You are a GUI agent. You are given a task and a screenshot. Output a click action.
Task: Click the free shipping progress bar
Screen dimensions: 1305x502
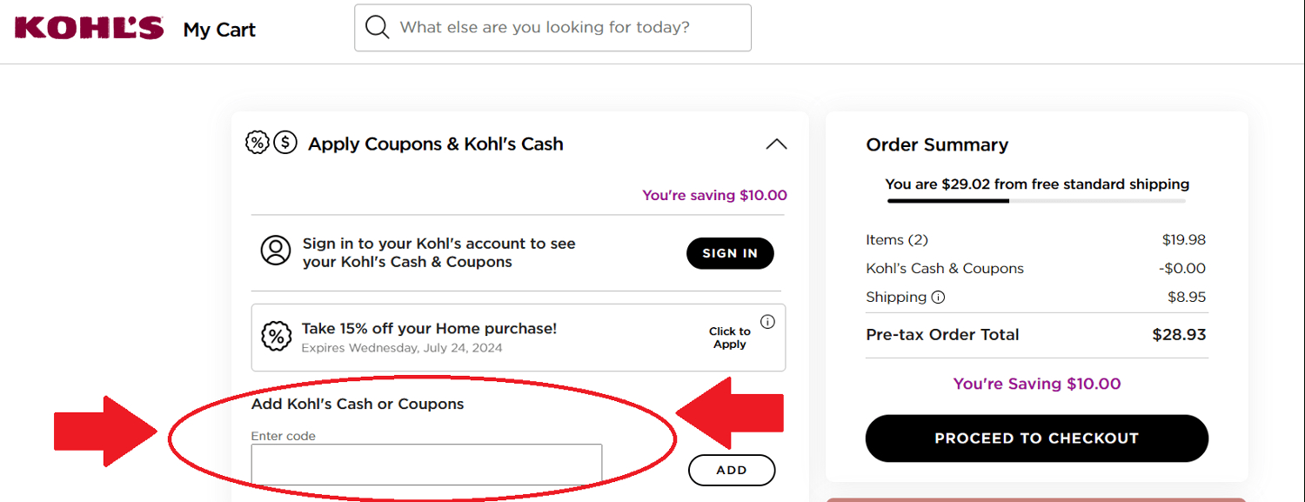click(1036, 201)
